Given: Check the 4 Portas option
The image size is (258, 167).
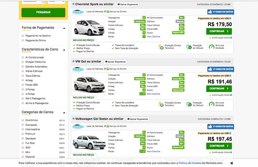Looking at the screenshot, I should tap(23, 94).
